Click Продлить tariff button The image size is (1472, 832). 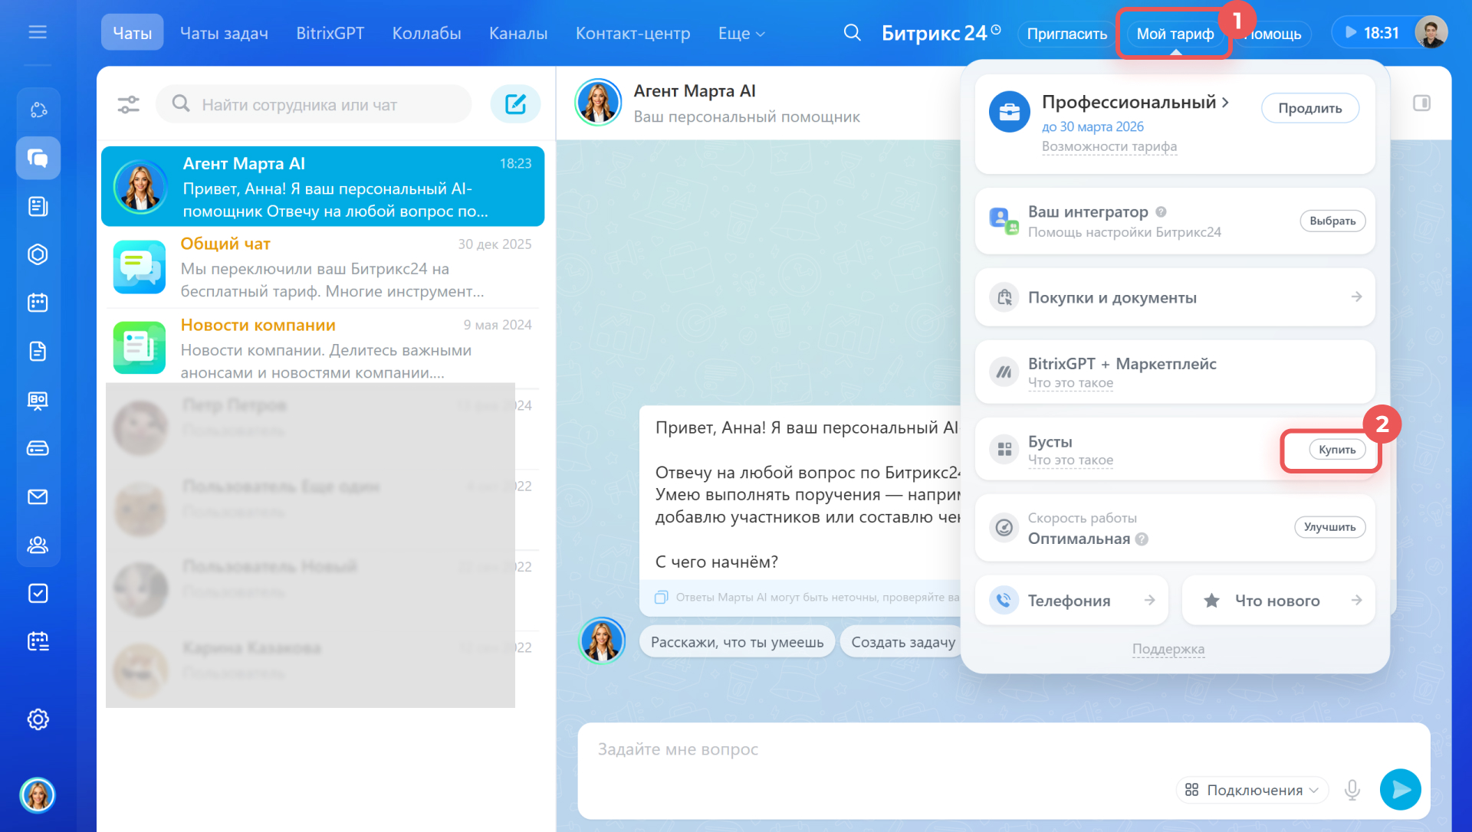click(1309, 108)
